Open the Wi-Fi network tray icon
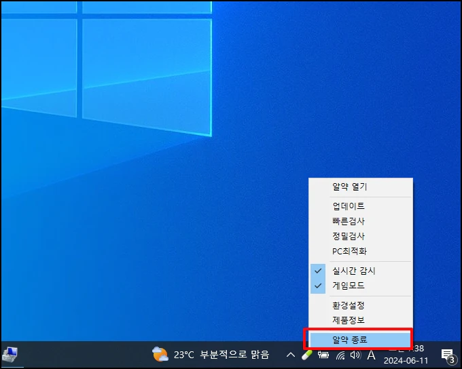 pyautogui.click(x=340, y=355)
